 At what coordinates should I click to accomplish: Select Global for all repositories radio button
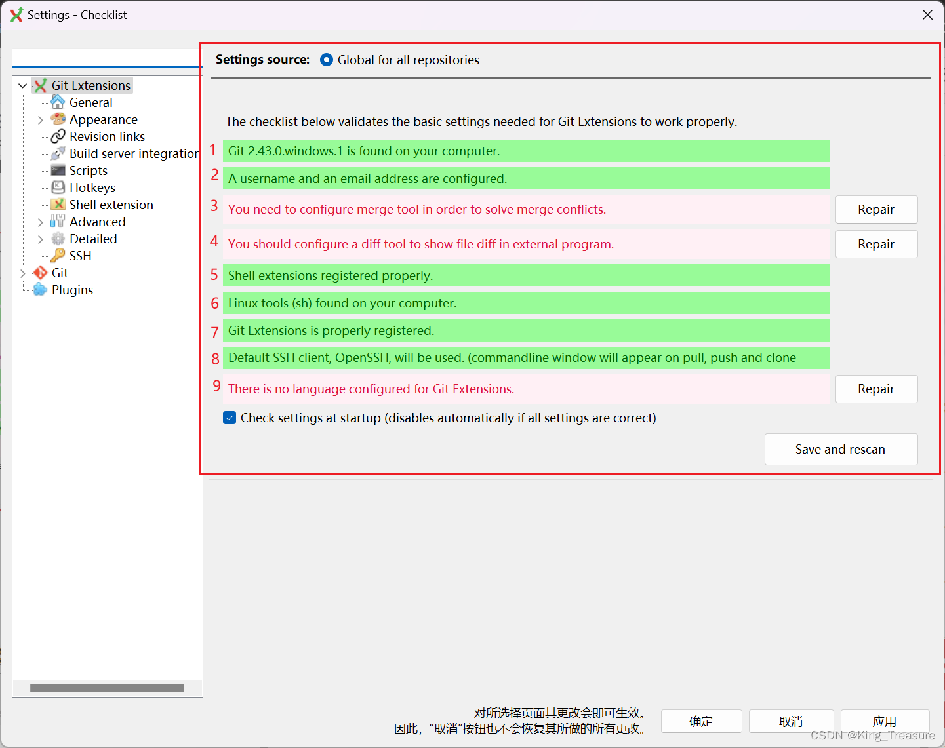(327, 60)
